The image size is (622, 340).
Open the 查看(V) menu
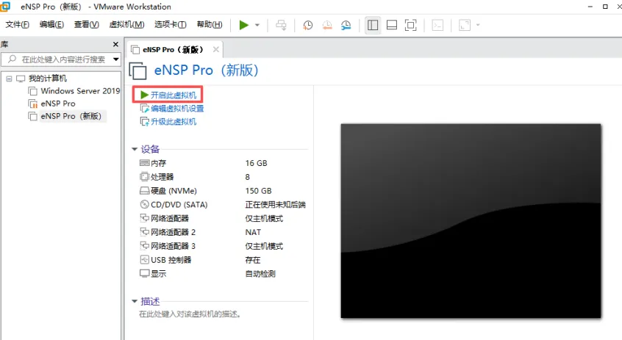point(87,24)
